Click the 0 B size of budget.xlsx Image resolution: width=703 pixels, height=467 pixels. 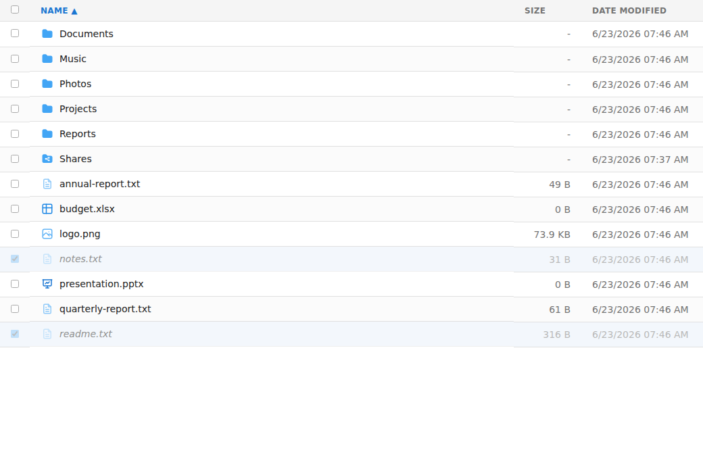[562, 210]
